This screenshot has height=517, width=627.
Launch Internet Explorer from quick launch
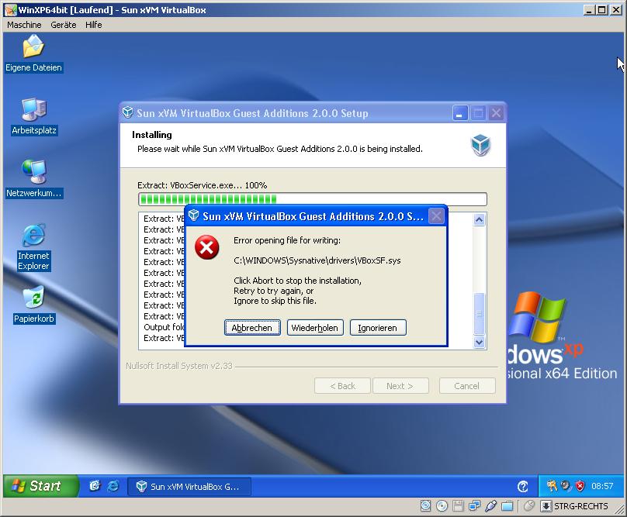[x=113, y=486]
